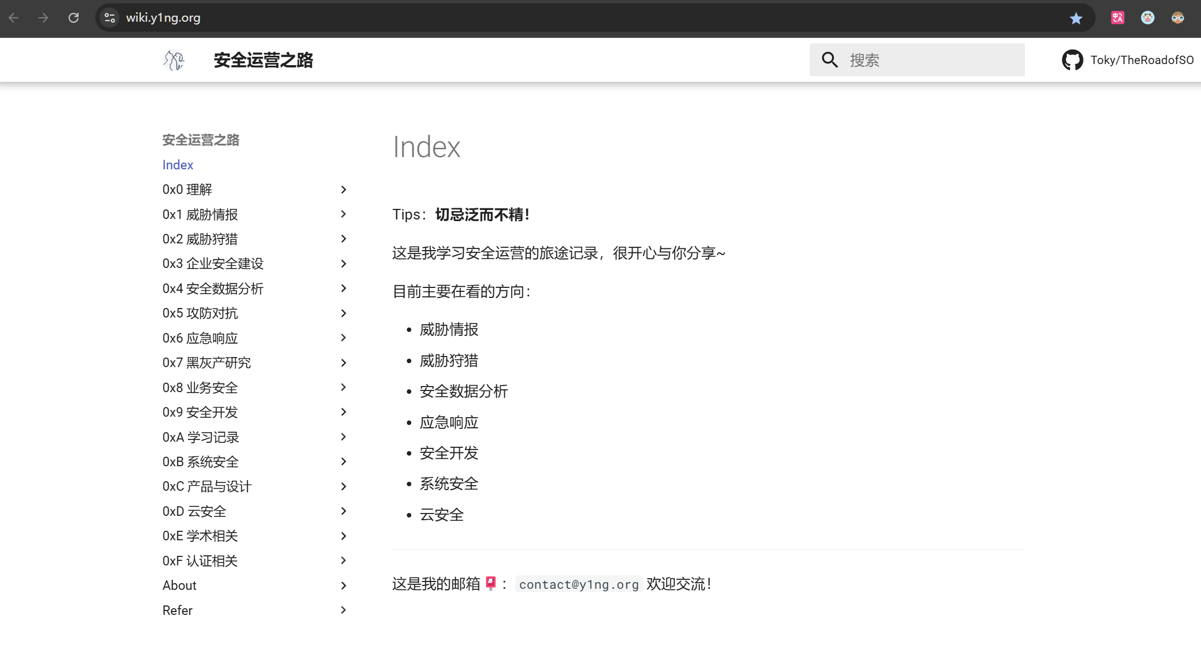Click the Index link in sidebar
The width and height of the screenshot is (1201, 650).
pyautogui.click(x=178, y=165)
